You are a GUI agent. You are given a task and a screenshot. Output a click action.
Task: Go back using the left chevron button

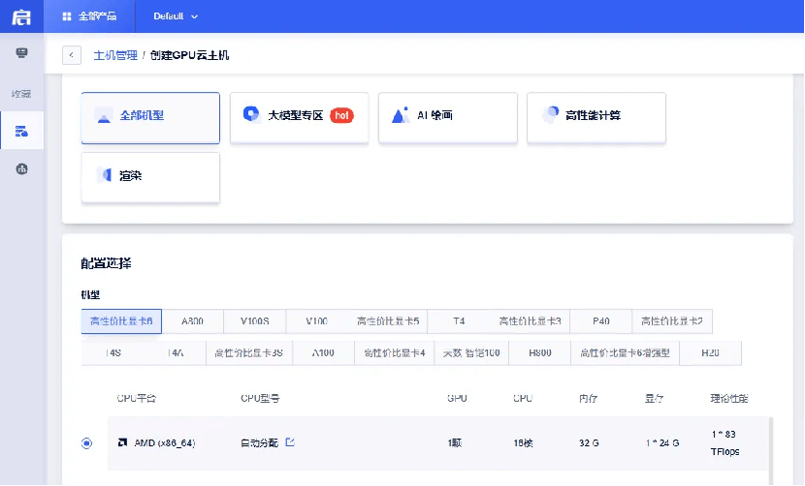71,55
